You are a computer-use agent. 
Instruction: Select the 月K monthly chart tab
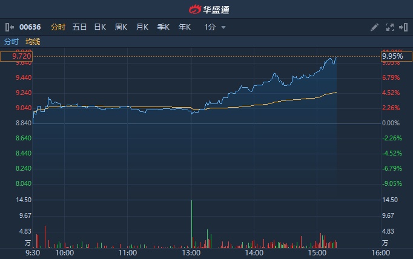142,27
